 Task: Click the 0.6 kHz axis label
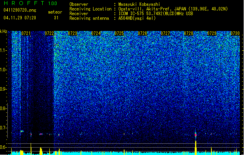[x=3, y=147]
